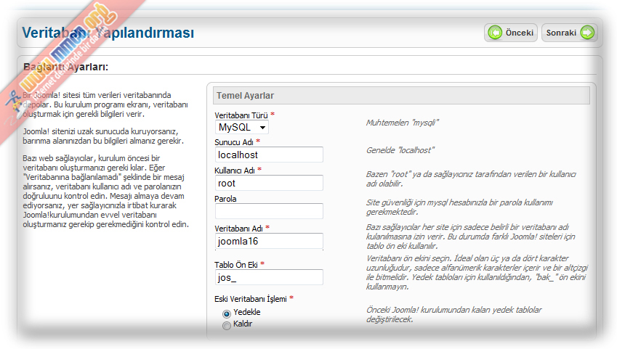
Task: Click the Parola label text
Action: pos(225,198)
